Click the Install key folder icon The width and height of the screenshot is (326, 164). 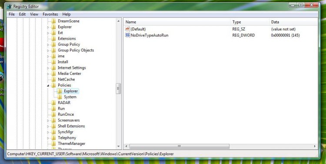click(x=53, y=62)
